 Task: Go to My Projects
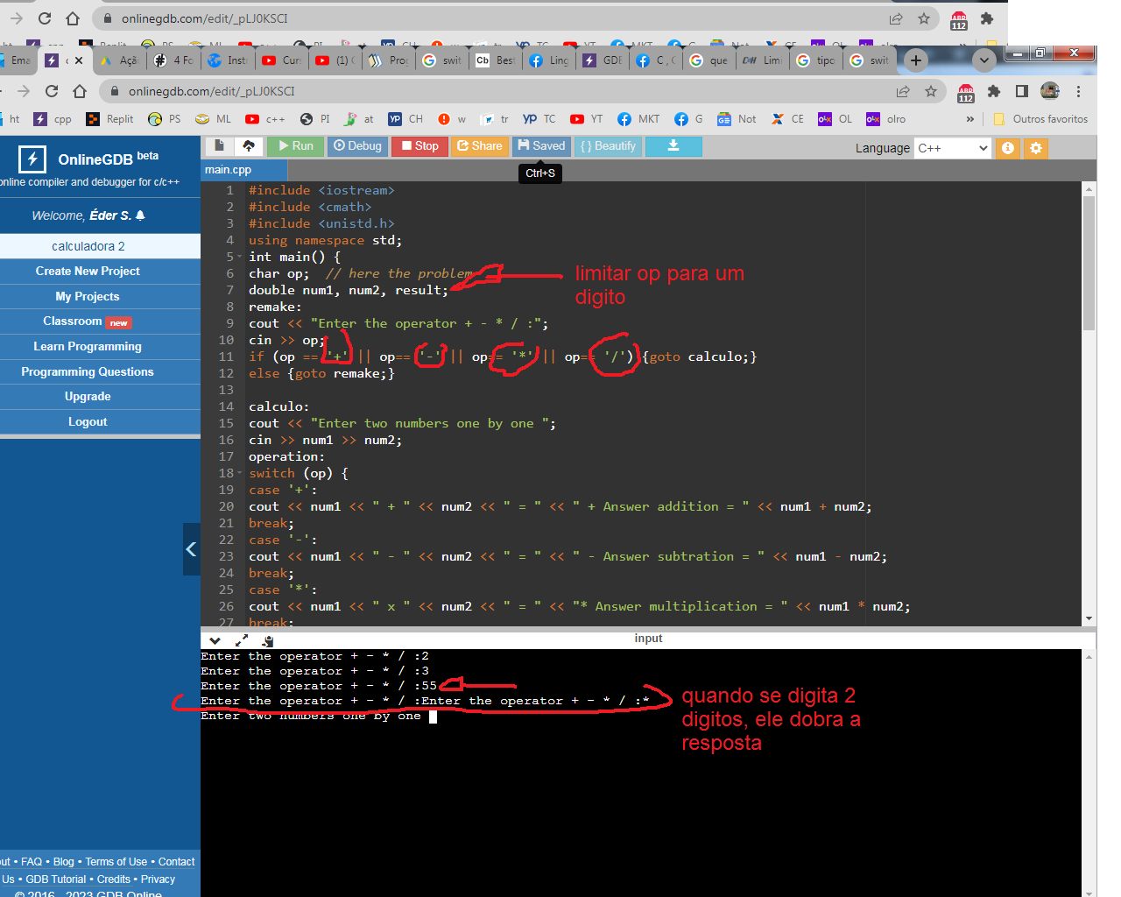tap(88, 297)
